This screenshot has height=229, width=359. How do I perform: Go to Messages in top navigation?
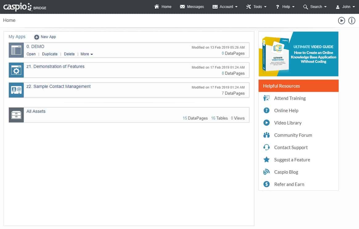pyautogui.click(x=192, y=7)
